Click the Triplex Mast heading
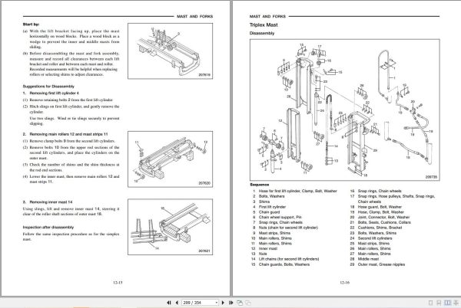 264,25
